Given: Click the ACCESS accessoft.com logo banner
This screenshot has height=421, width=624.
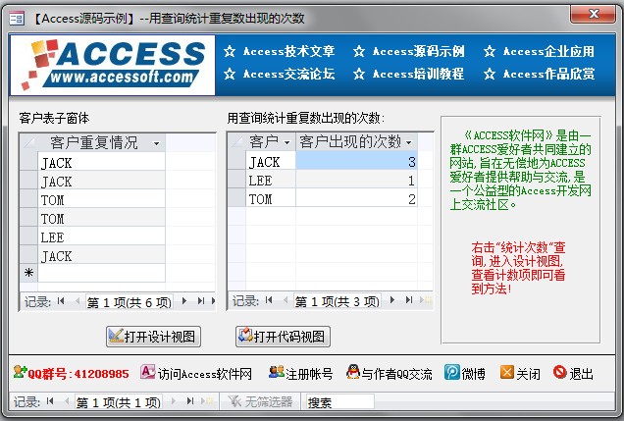Looking at the screenshot, I should [x=113, y=65].
